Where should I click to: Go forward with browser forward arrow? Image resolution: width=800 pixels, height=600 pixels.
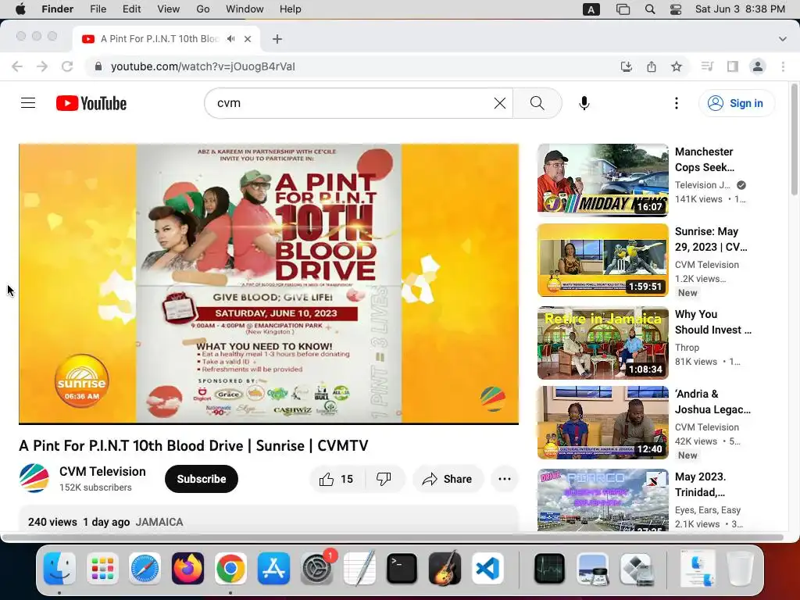click(x=42, y=66)
